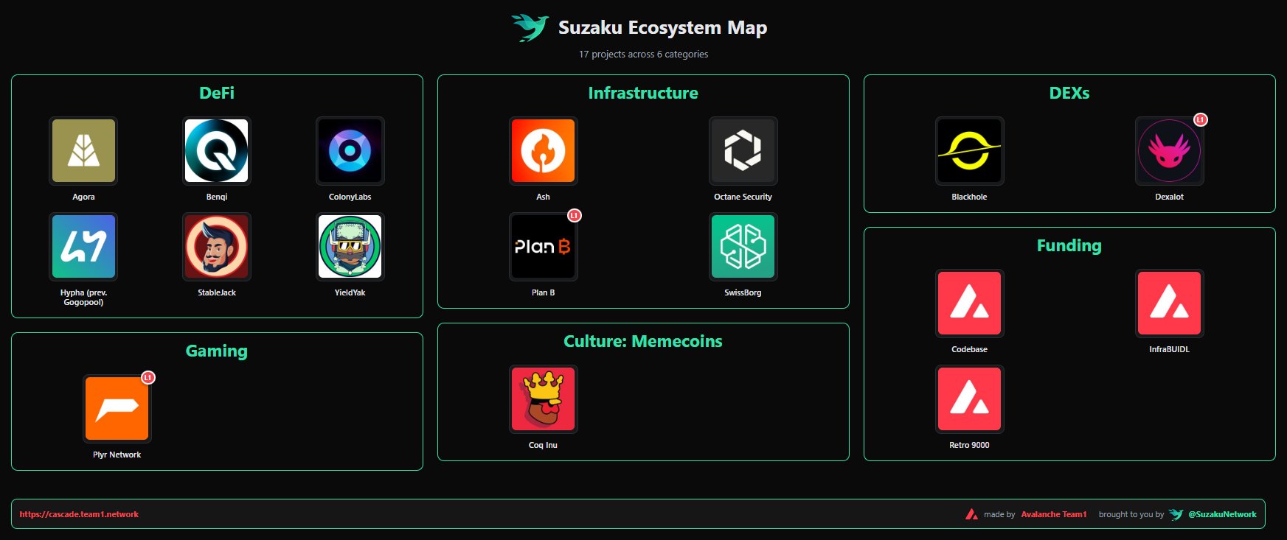The image size is (1287, 540).
Task: Click the 'Dexalot' label text
Action: coord(1170,197)
